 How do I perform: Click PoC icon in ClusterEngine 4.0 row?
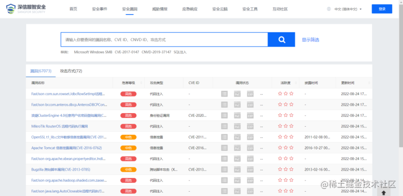tap(237, 115)
